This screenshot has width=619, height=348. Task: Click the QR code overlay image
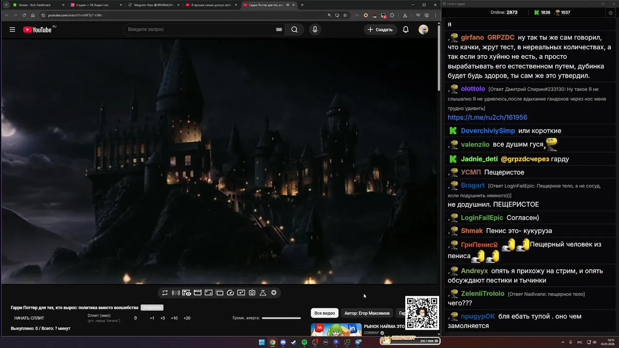click(422, 313)
